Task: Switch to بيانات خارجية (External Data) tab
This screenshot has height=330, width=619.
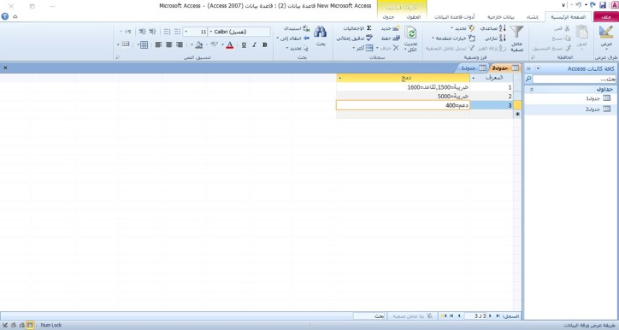Action: click(500, 17)
